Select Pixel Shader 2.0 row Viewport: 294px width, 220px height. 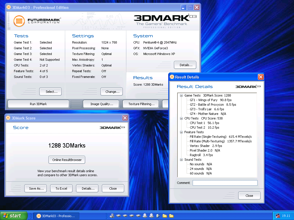coord(205,150)
